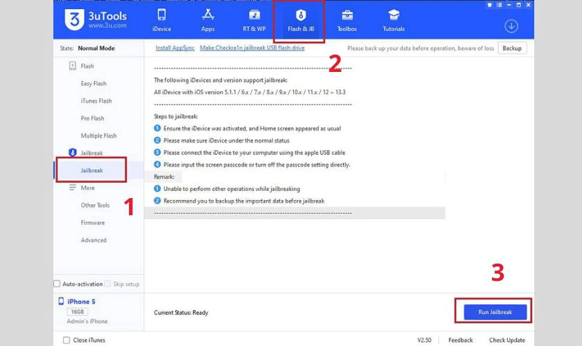The width and height of the screenshot is (582, 346).
Task: Click the 3uTools logo
Action: (x=96, y=19)
